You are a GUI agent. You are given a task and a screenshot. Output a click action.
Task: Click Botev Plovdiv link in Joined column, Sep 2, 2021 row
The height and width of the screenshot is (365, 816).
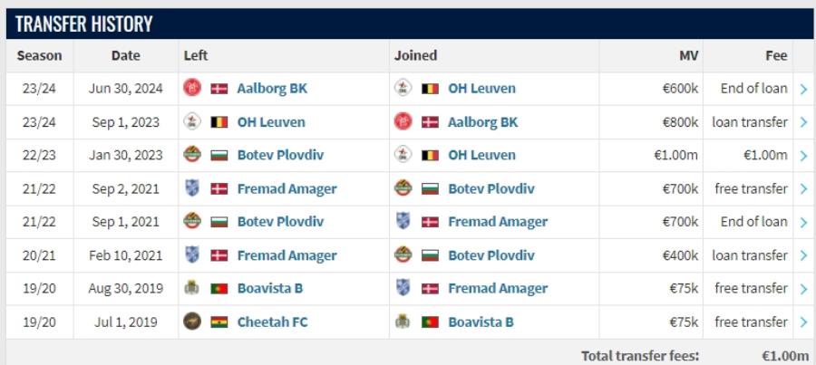pyautogui.click(x=491, y=188)
